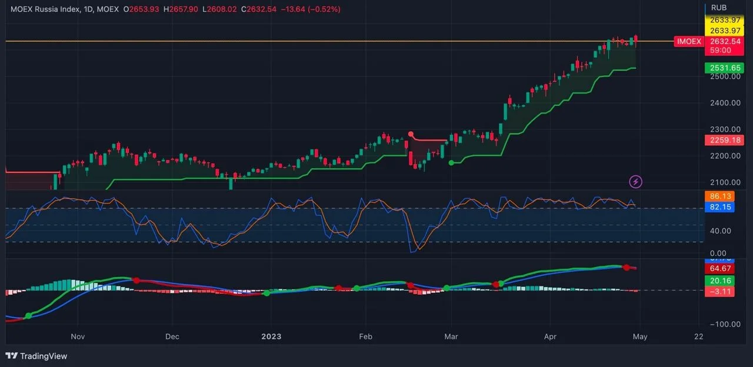Click the 22 date label on time axis
Screen dimensions: 753x367
pyautogui.click(x=698, y=337)
